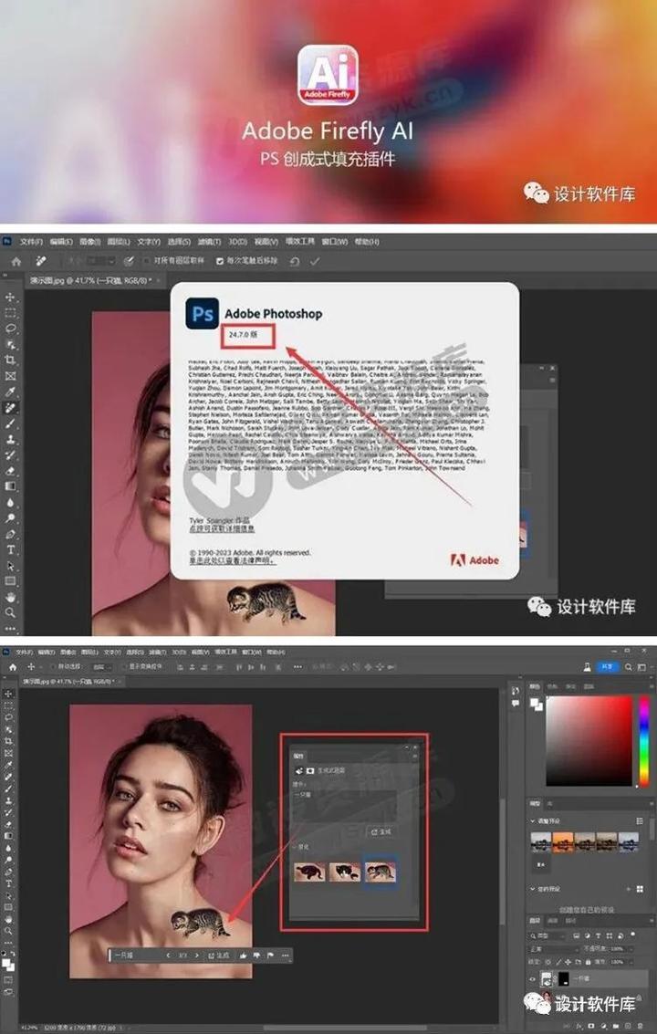Image resolution: width=657 pixels, height=1034 pixels.
Task: Click the 单击此处以查看法律声明 link in About dialog
Action: [232, 560]
